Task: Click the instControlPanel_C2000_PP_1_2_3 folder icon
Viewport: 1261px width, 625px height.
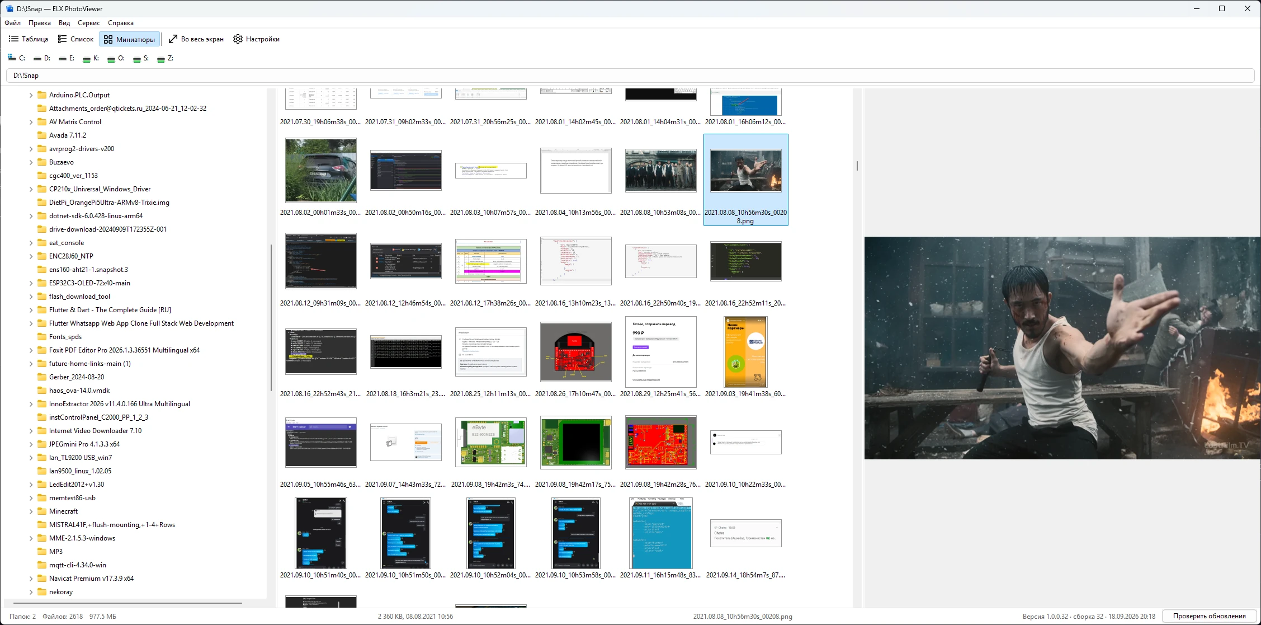Action: [x=42, y=417]
